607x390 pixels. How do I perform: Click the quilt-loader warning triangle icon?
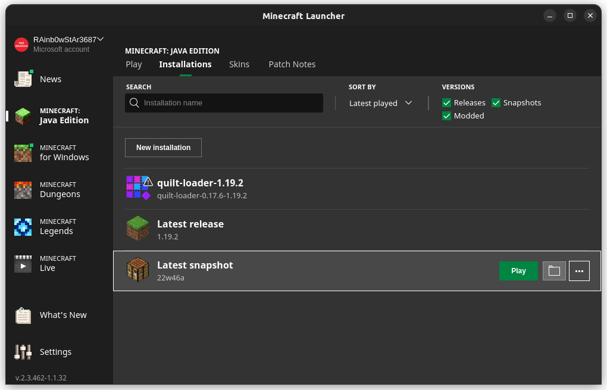tap(148, 182)
